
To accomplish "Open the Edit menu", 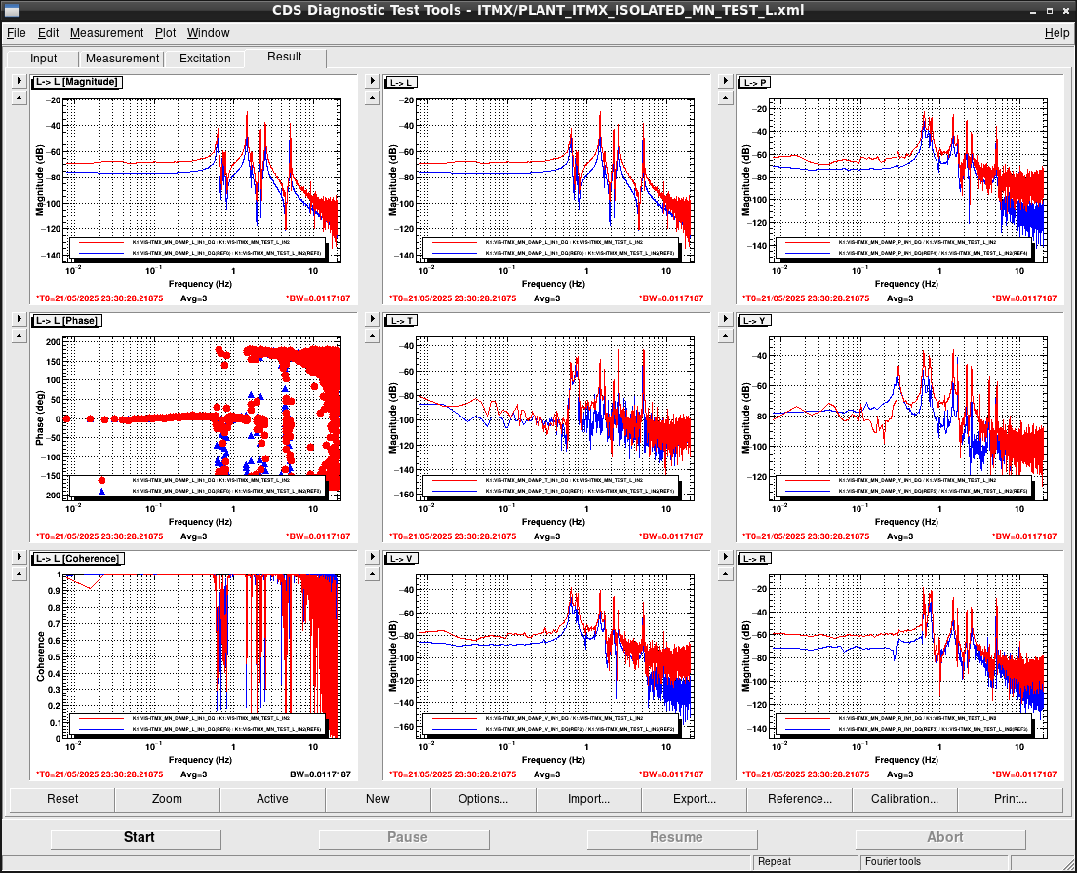I will tap(48, 33).
